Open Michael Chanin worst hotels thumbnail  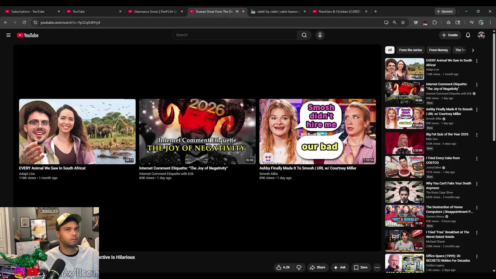(x=405, y=241)
